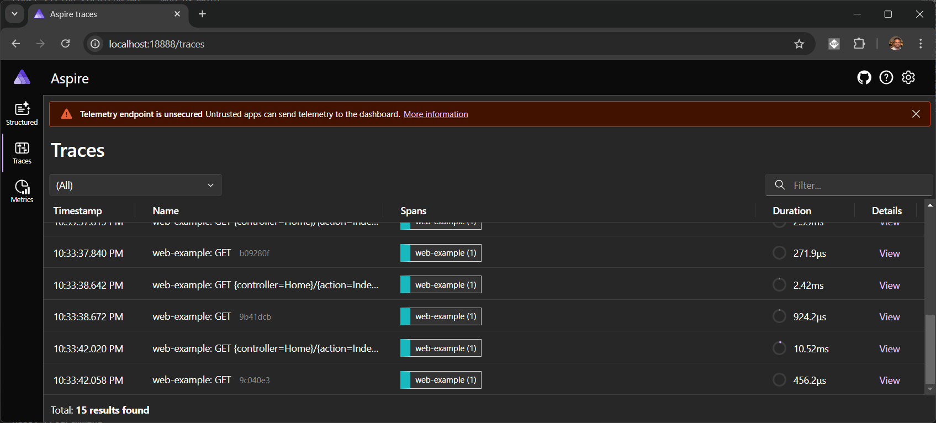Click the Name column header

point(166,211)
